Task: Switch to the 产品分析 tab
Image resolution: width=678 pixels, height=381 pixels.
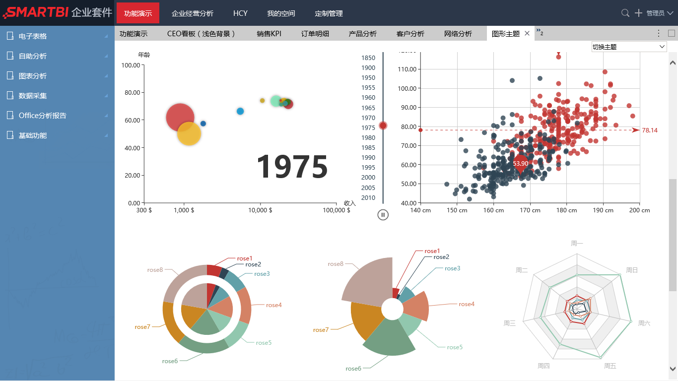Action: pos(363,34)
